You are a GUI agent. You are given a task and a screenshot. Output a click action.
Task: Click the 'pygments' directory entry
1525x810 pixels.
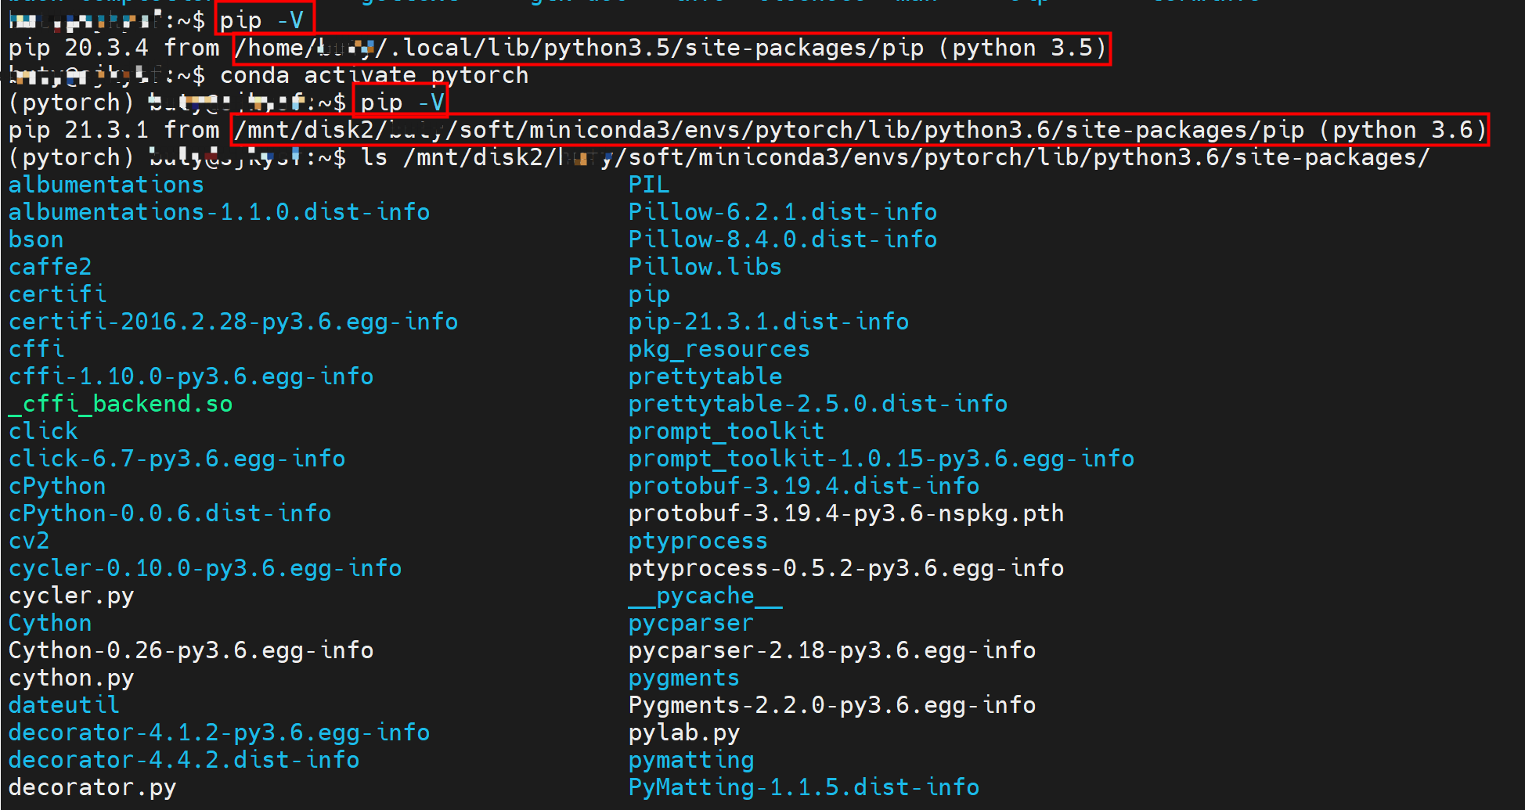click(684, 678)
